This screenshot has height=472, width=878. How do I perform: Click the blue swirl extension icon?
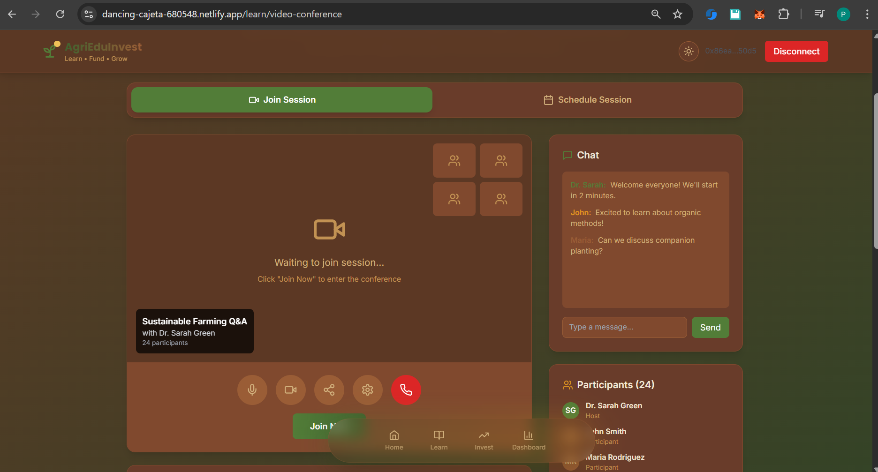pos(711,15)
